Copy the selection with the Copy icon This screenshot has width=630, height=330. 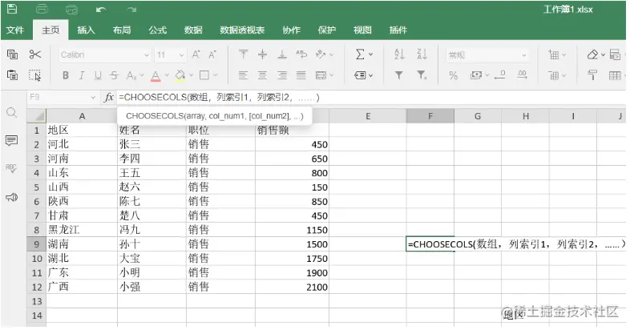click(x=13, y=54)
